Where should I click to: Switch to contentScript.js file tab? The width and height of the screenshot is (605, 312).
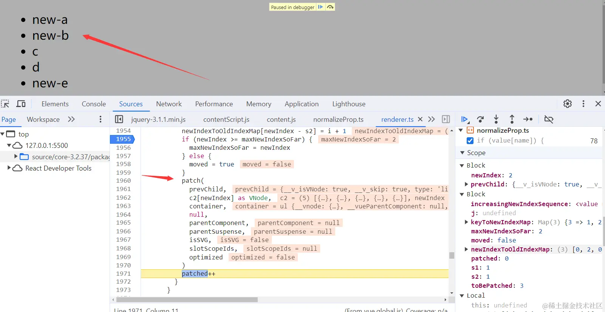[x=226, y=119]
